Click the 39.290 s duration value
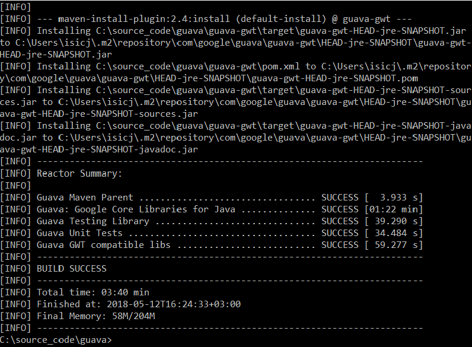The height and width of the screenshot is (347, 472). click(x=397, y=221)
